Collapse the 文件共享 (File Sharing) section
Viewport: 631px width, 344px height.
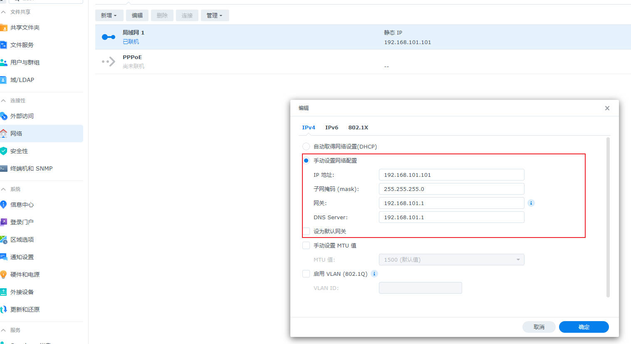coord(3,12)
